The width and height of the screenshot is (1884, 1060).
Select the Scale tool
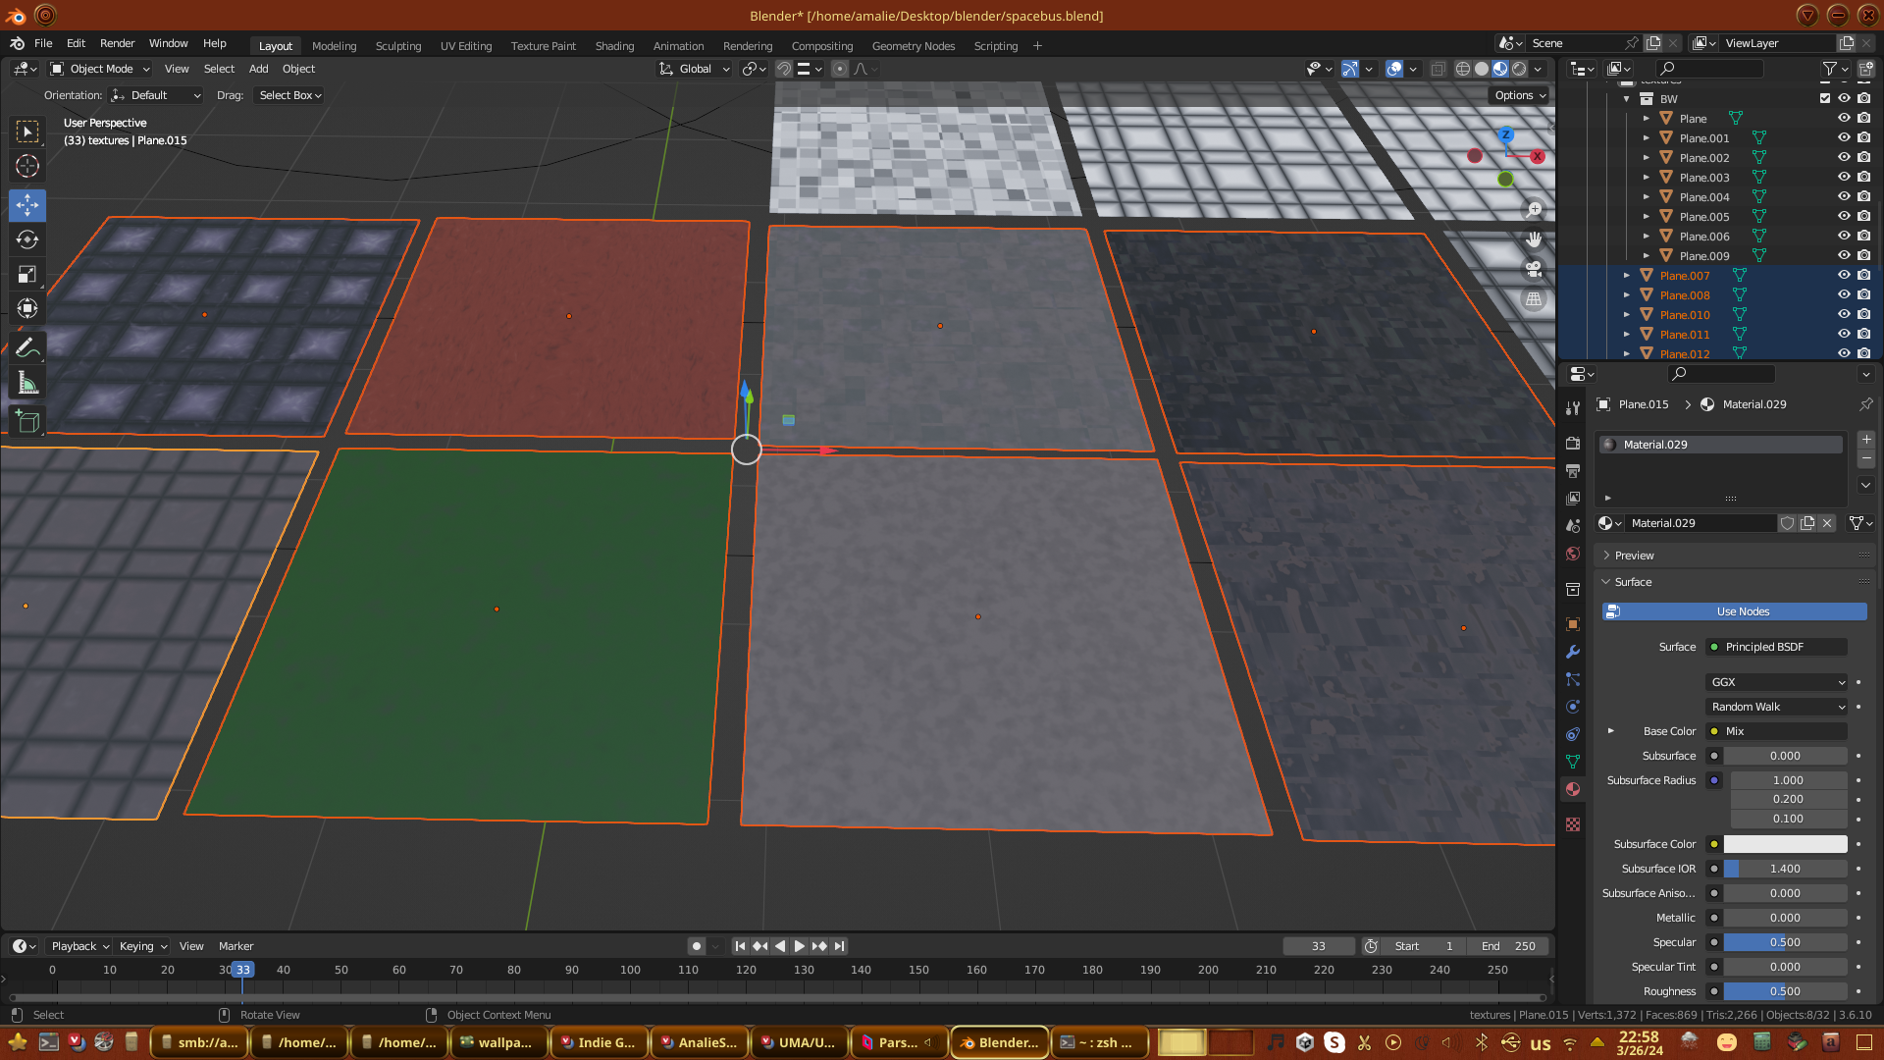pos(27,275)
